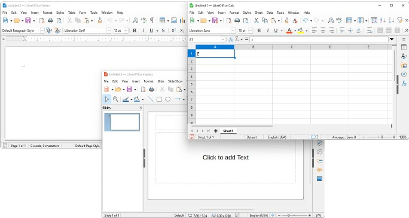Open Functions fx panel in Calc sidebar
Image resolution: width=409 pixels, height=218 pixels.
tap(404, 84)
